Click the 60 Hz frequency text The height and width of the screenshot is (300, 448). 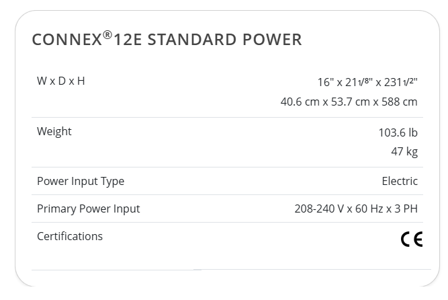[369, 209]
